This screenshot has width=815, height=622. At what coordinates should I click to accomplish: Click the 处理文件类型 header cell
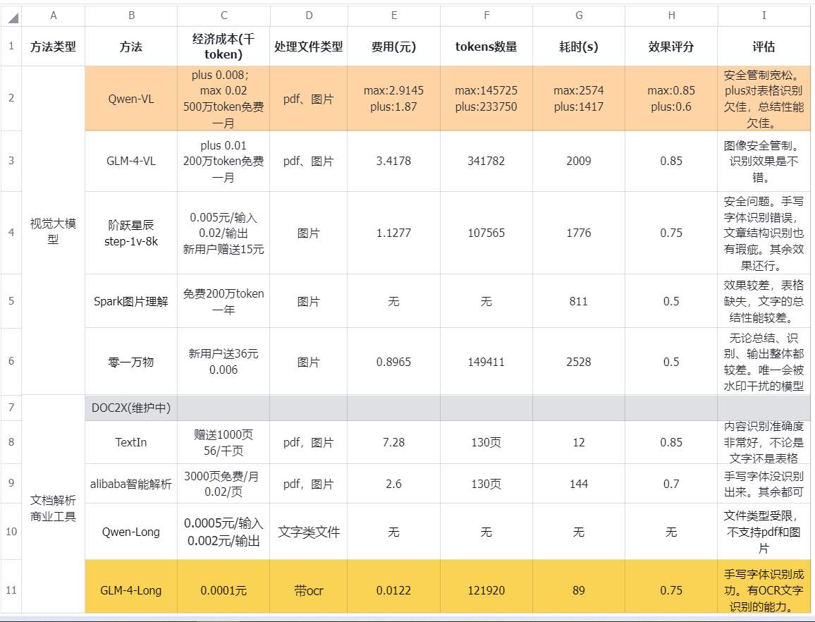[309, 47]
